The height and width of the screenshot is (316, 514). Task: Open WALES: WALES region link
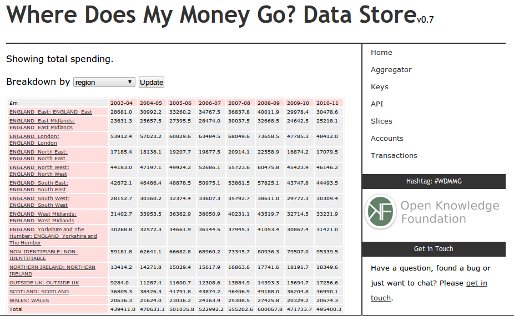click(x=29, y=300)
